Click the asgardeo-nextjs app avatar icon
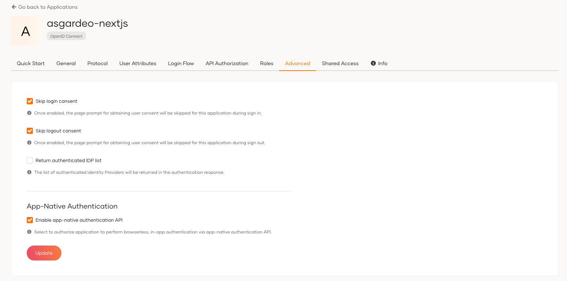The height and width of the screenshot is (281, 567). (x=25, y=31)
